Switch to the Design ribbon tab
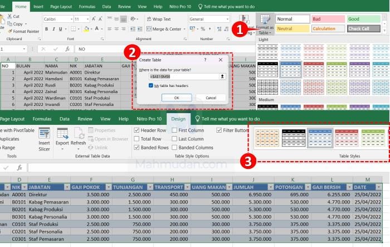Viewport: 390px width, 247px height. [x=178, y=119]
